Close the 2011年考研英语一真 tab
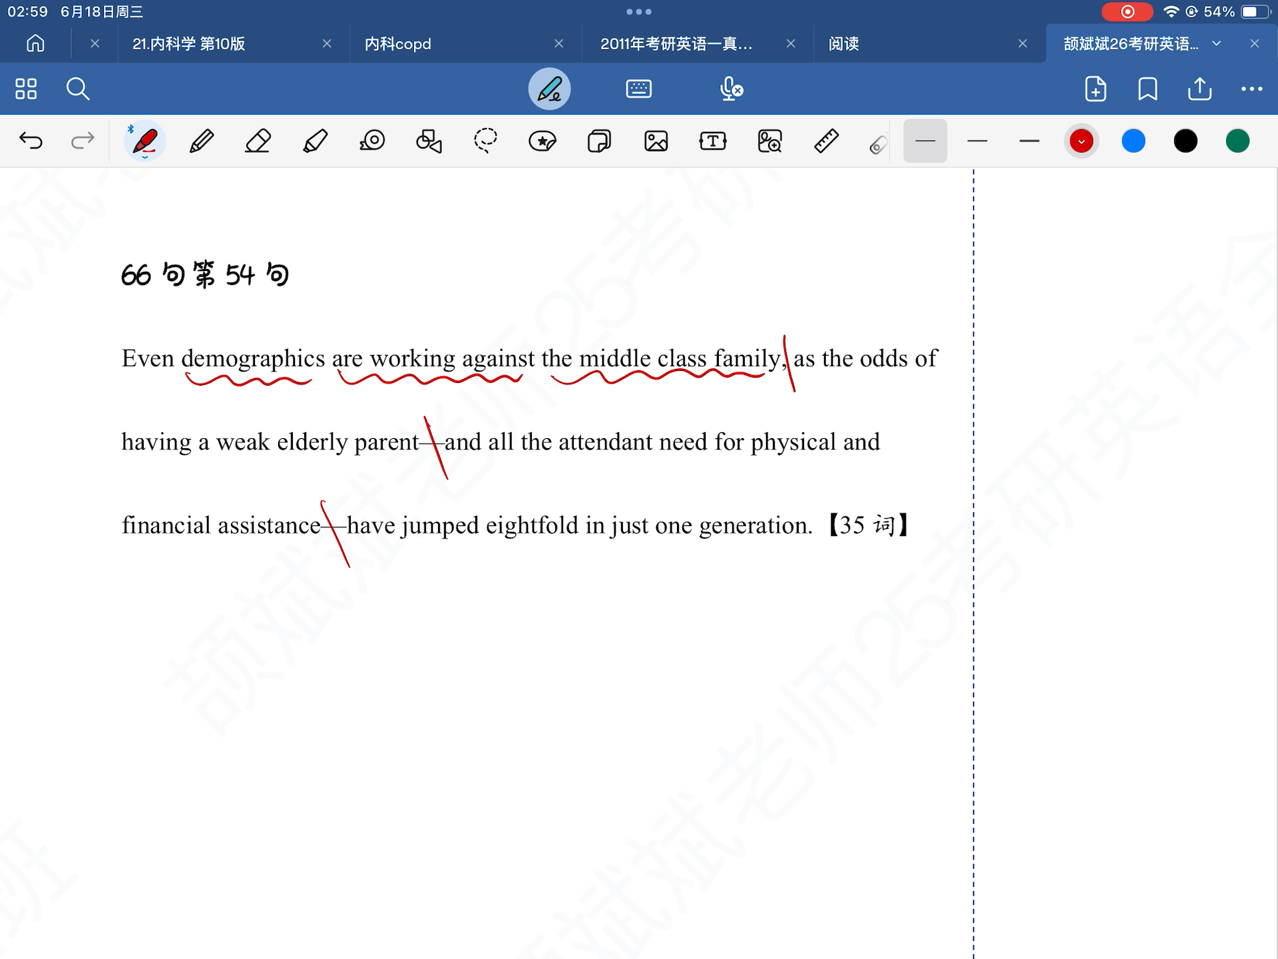The width and height of the screenshot is (1278, 959). coord(791,43)
